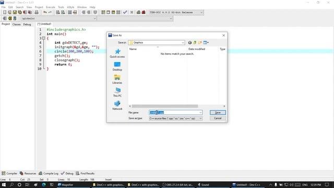Screen dimensions: 334x188
Task: Click the Delete Profiling Information red icon
Action: point(144,13)
